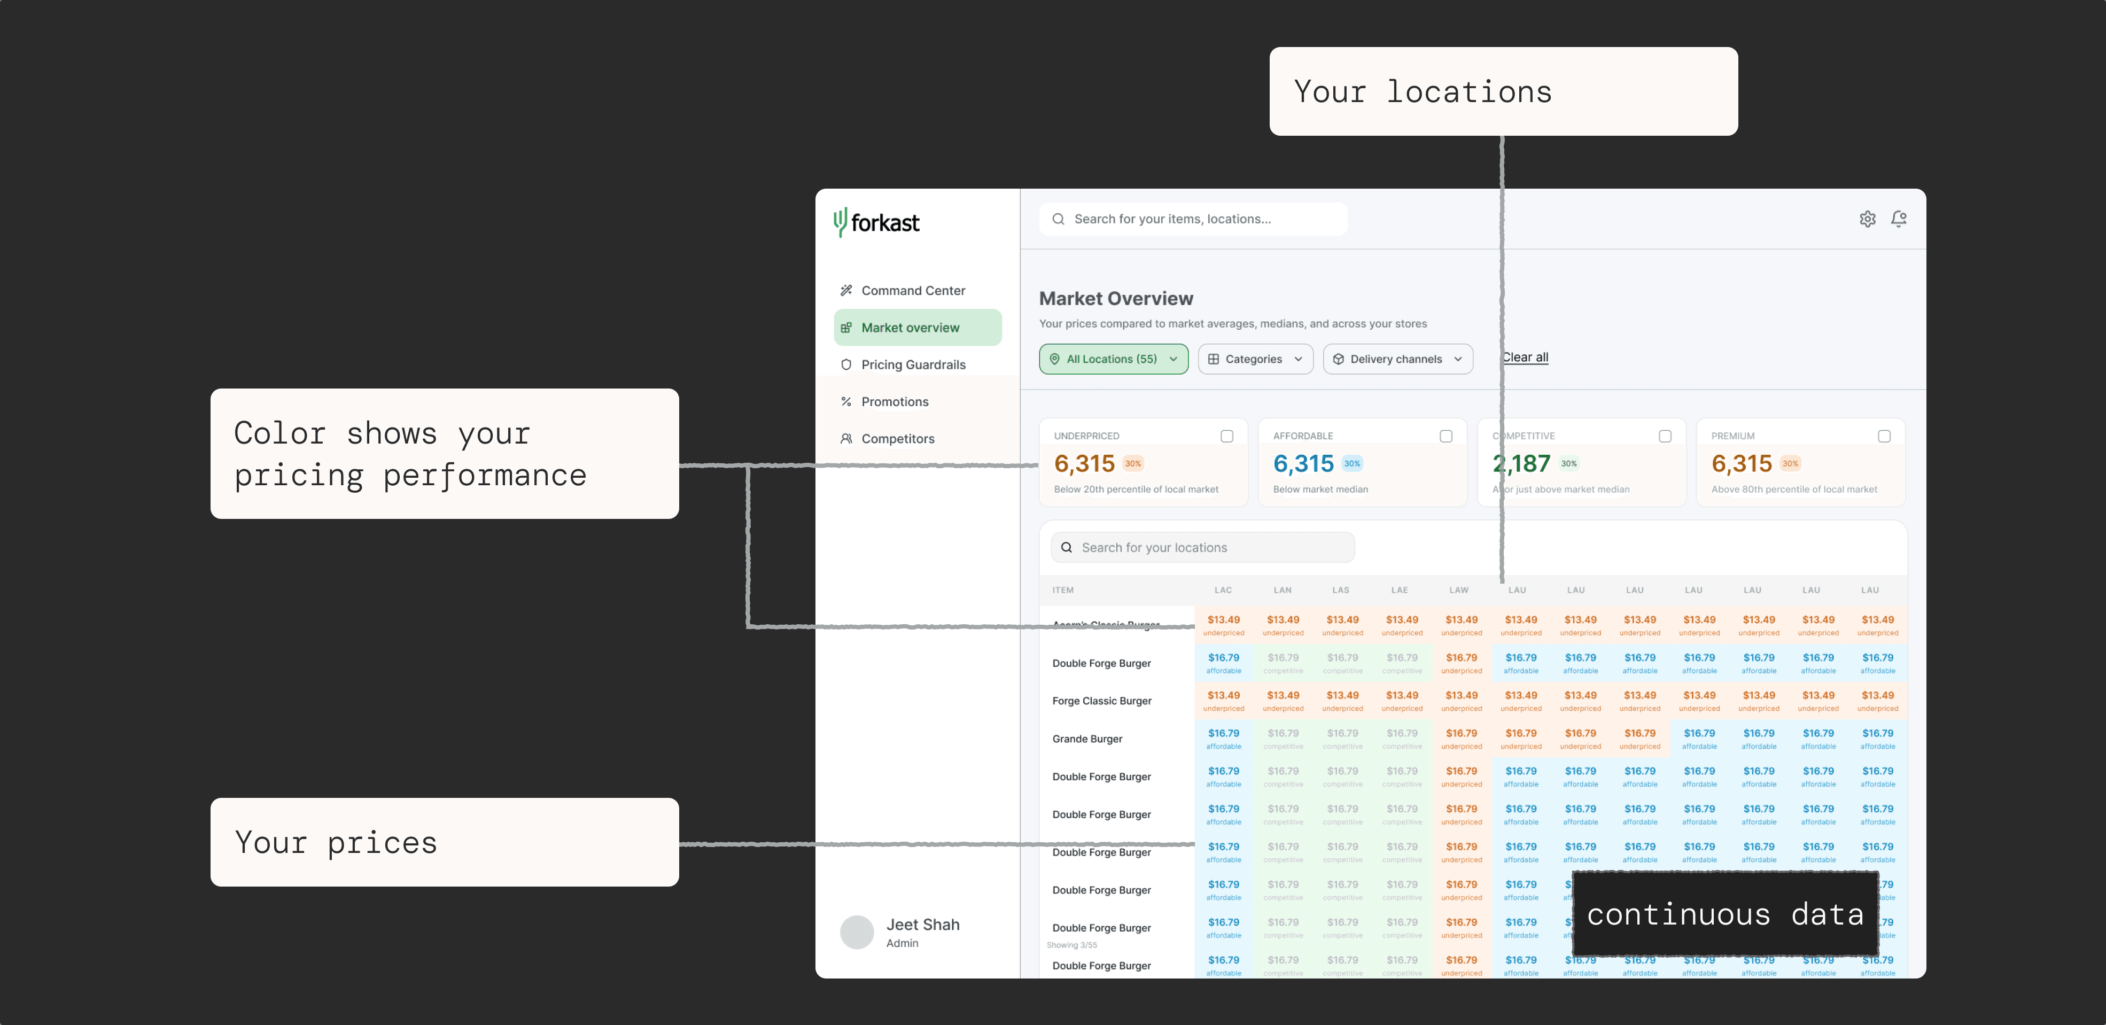The image size is (2106, 1025).
Task: Open the notifications bell icon
Action: pyautogui.click(x=1898, y=219)
